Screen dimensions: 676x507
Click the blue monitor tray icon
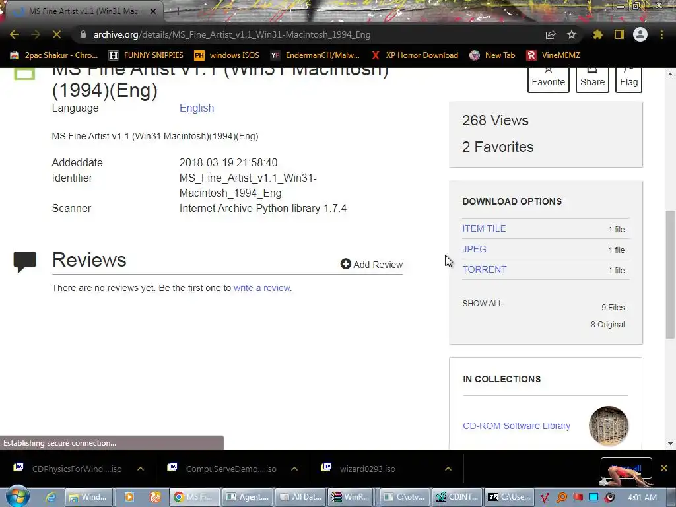[x=593, y=498]
